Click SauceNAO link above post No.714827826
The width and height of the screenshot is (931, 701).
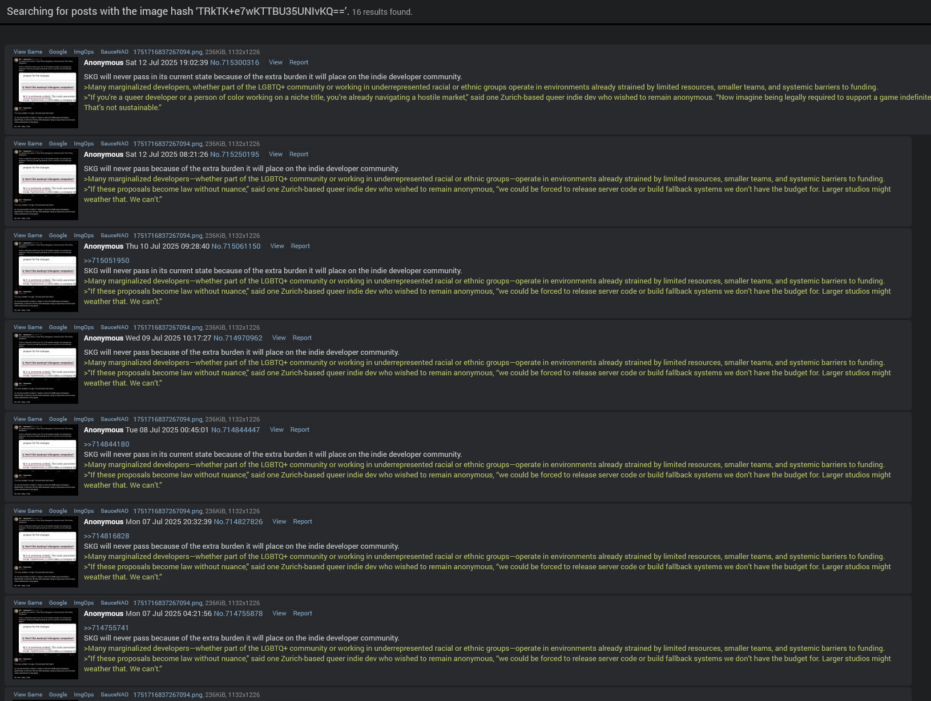point(115,511)
